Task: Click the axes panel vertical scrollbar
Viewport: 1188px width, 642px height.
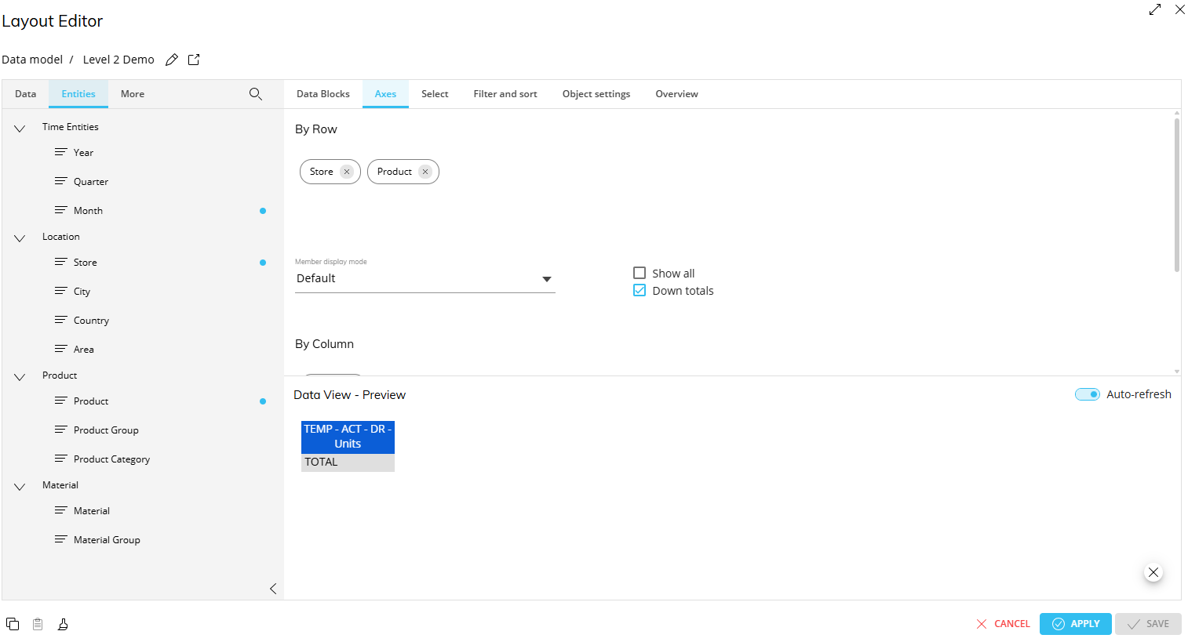Action: [1177, 194]
